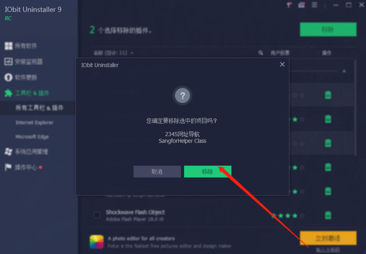Image resolution: width=366 pixels, height=254 pixels.
Task: Click the trash icon for Shockwave Flash Object
Action: [328, 215]
